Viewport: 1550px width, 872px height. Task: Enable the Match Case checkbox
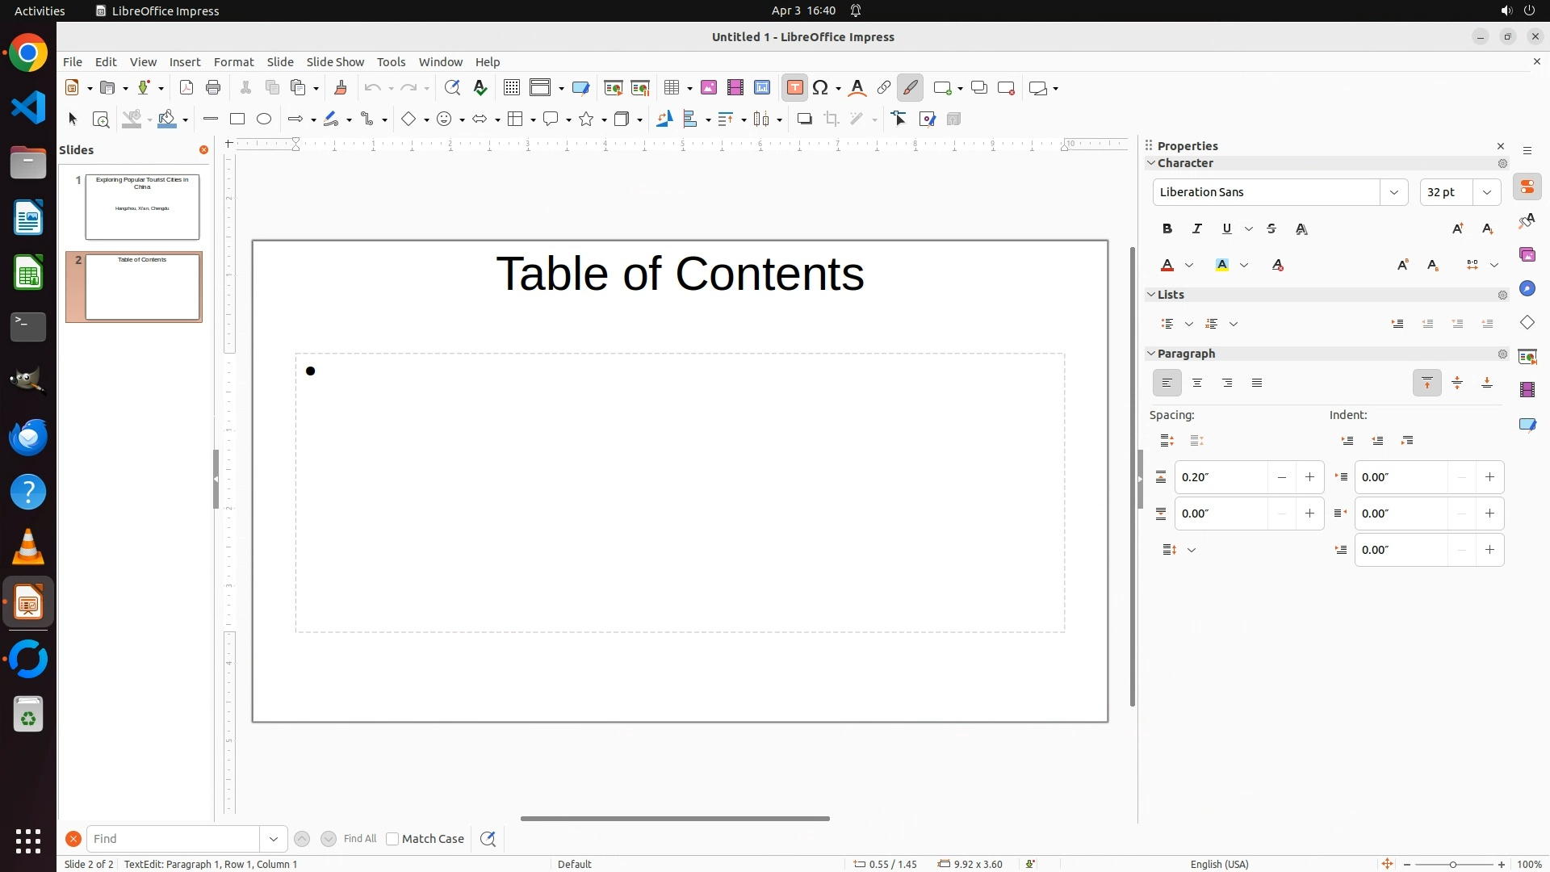tap(392, 839)
